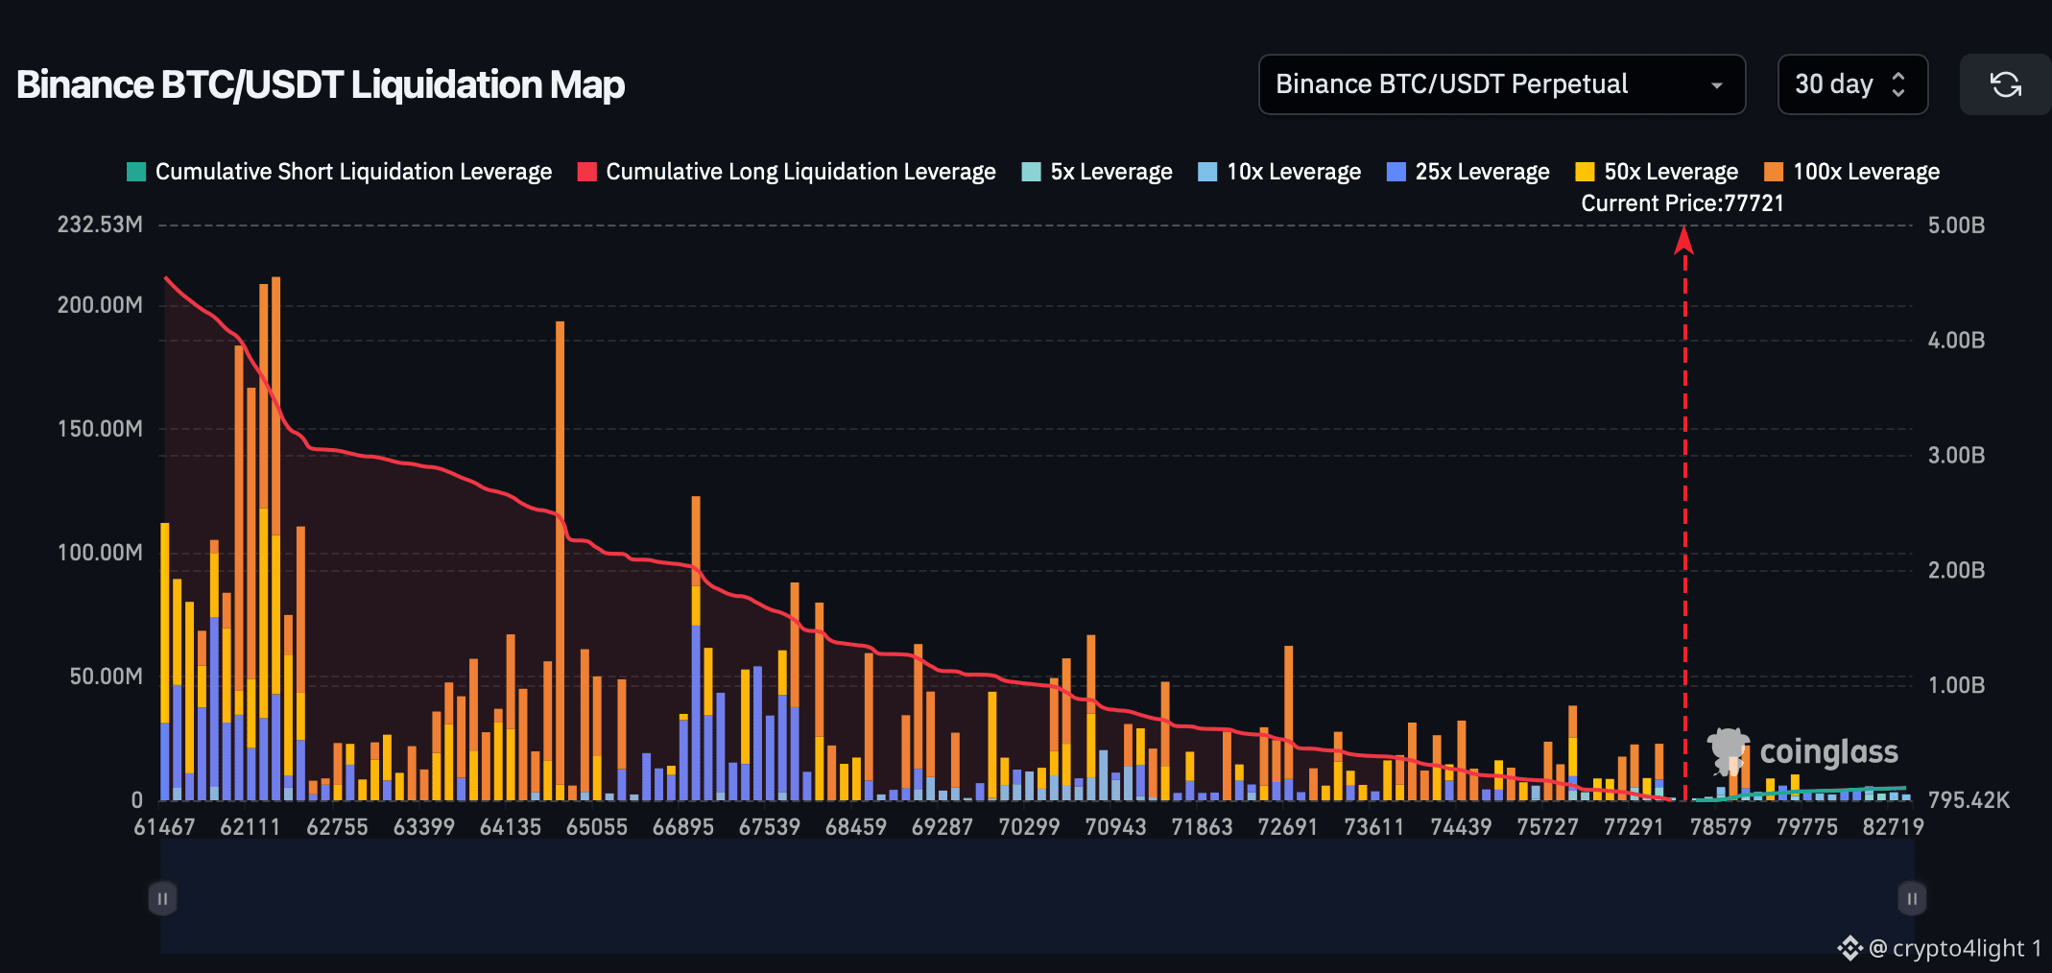The width and height of the screenshot is (2052, 973).
Task: Click the red Cumulative Long legend swatch
Action: pos(587,172)
